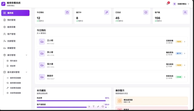Click the car icon beside 張大偉
This screenshot has width=194, height=111.
click(42, 65)
